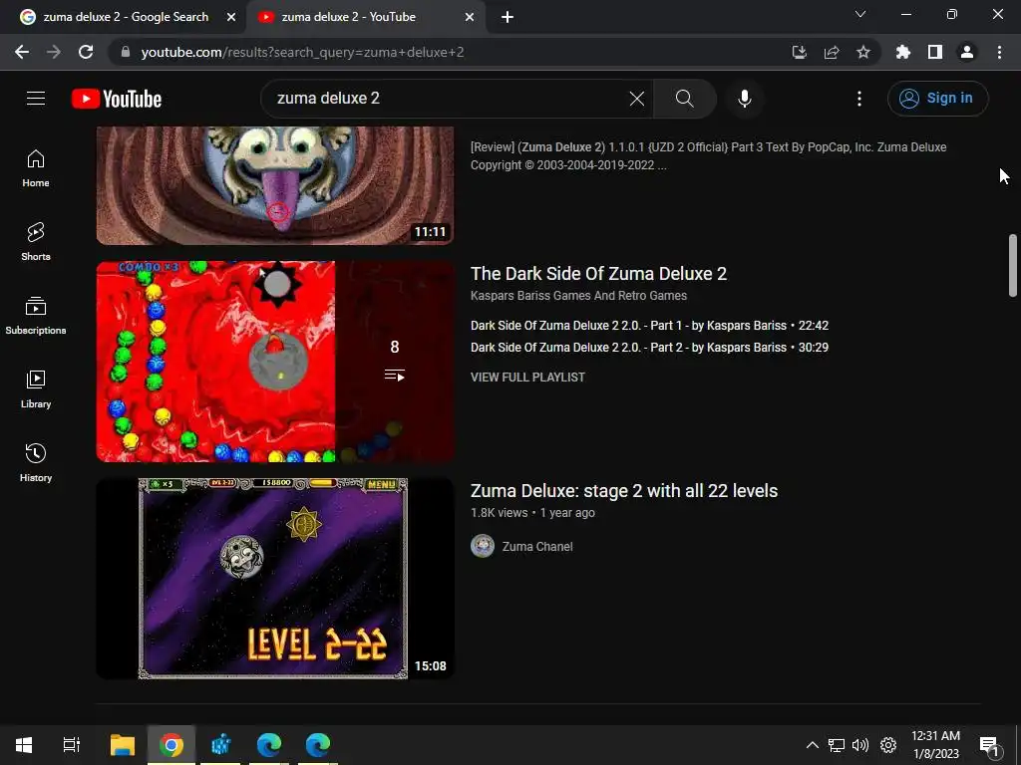Reload the current page

(x=86, y=52)
